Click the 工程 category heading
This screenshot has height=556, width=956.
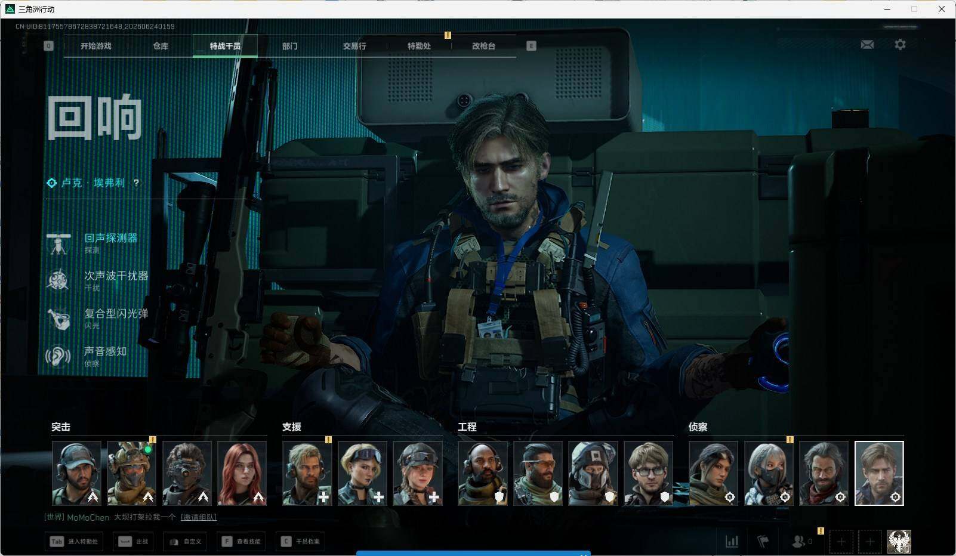(x=467, y=427)
